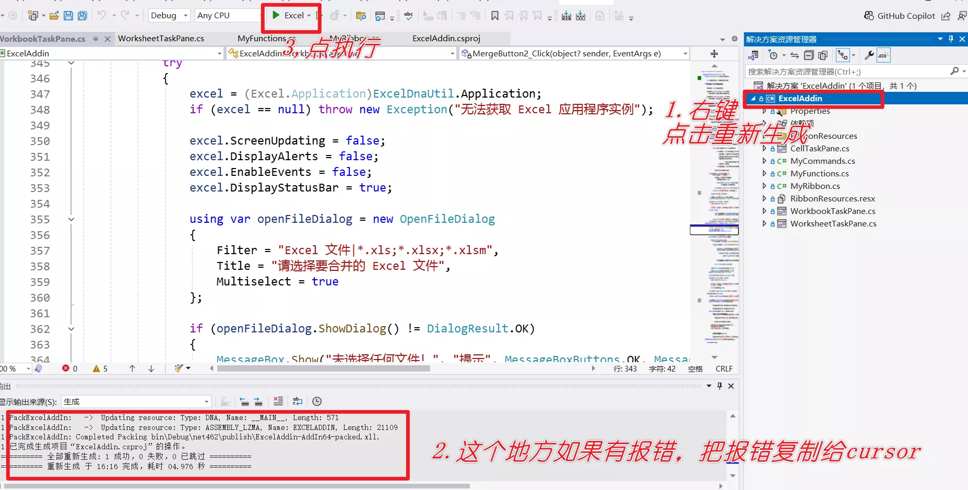Click the 空格 indentation indicator
The image size is (968, 490).
coord(695,368)
